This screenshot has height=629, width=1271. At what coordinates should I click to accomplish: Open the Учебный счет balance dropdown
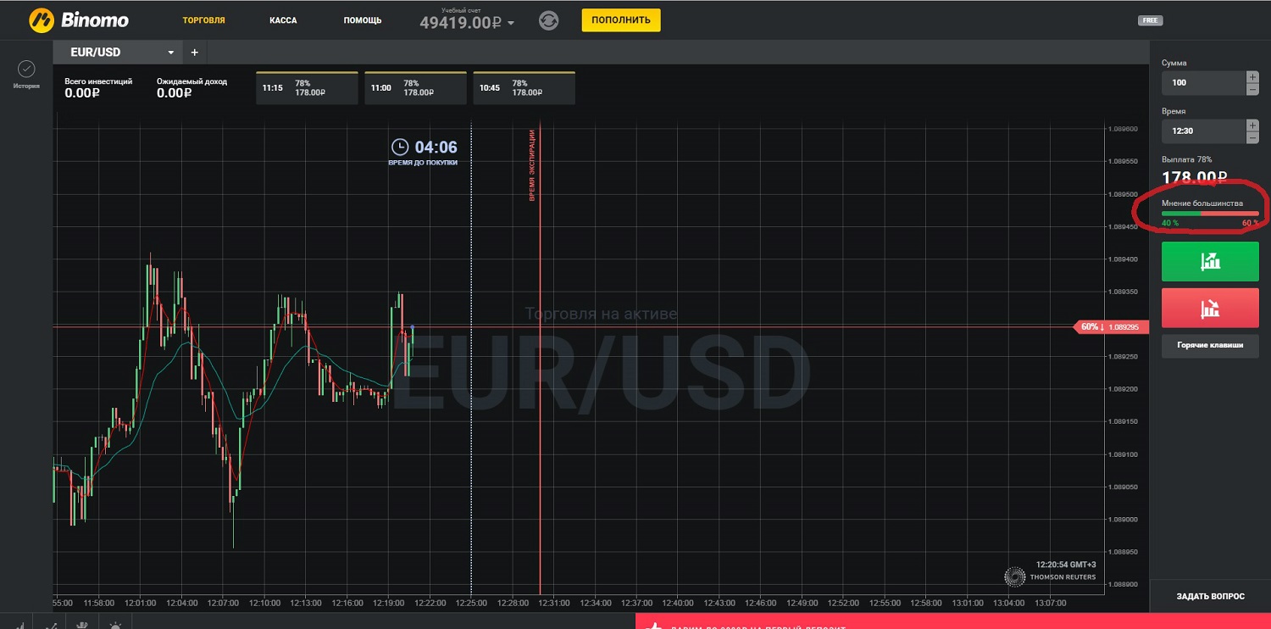pyautogui.click(x=510, y=24)
